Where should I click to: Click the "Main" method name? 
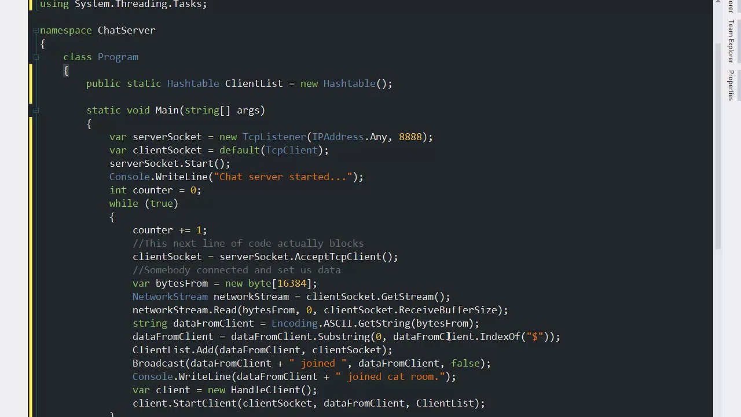167,110
